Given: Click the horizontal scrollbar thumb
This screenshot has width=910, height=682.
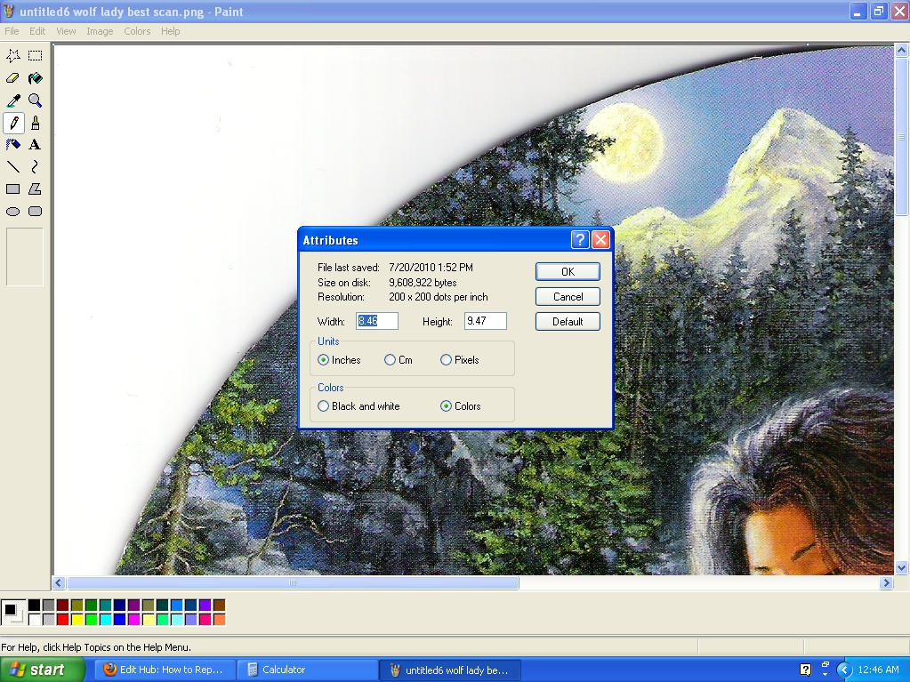Looking at the screenshot, I should pyautogui.click(x=293, y=582).
